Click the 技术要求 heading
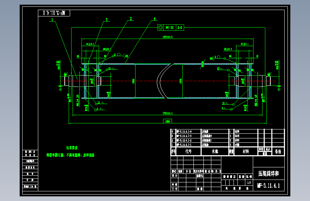The width and height of the screenshot is (310, 201). (x=72, y=148)
